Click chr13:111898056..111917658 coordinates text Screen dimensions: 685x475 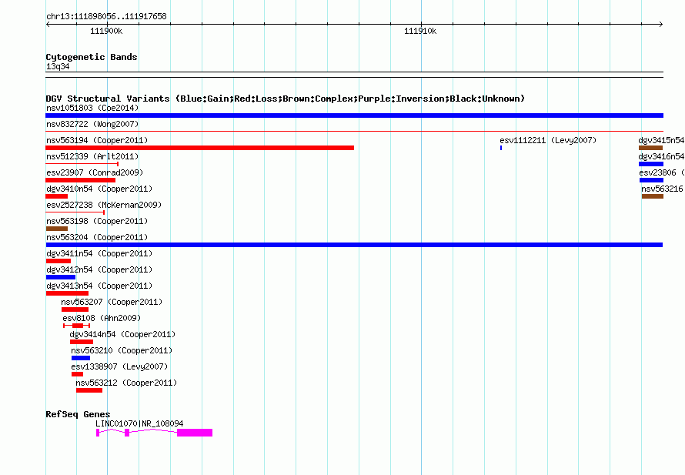(106, 16)
